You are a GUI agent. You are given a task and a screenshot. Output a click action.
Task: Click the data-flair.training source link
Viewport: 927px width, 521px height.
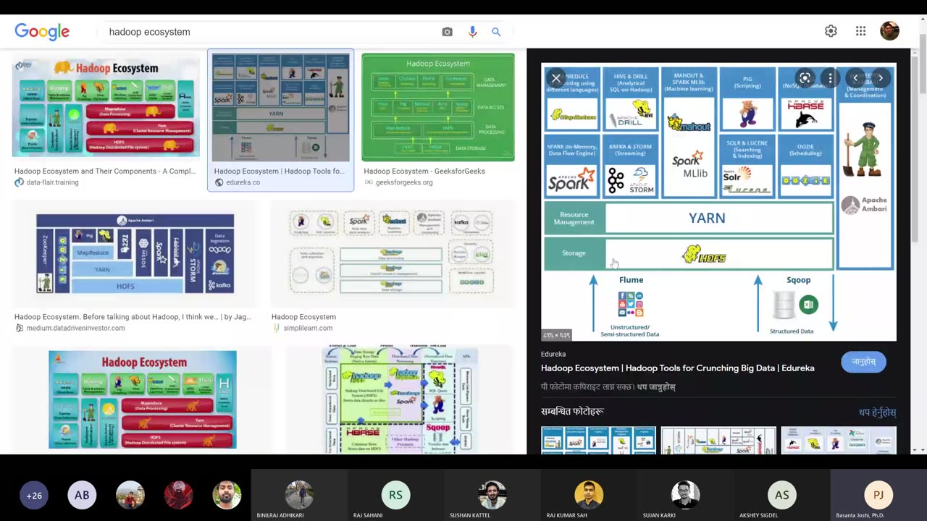[52, 182]
